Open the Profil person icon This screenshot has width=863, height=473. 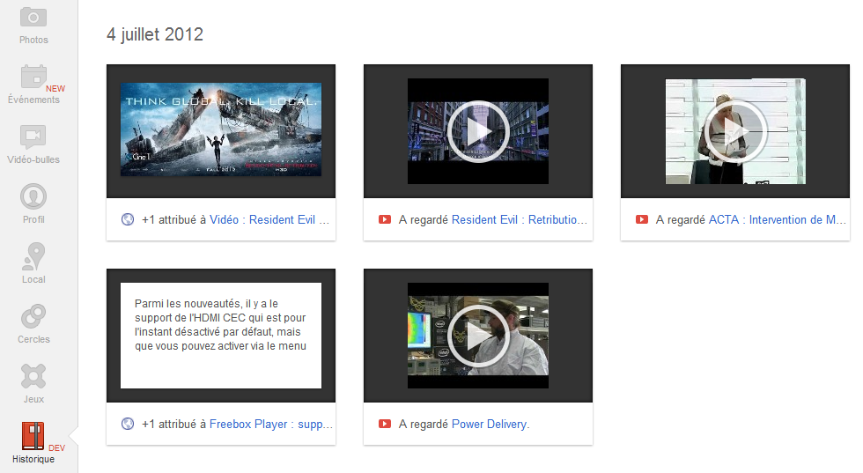tap(33, 196)
